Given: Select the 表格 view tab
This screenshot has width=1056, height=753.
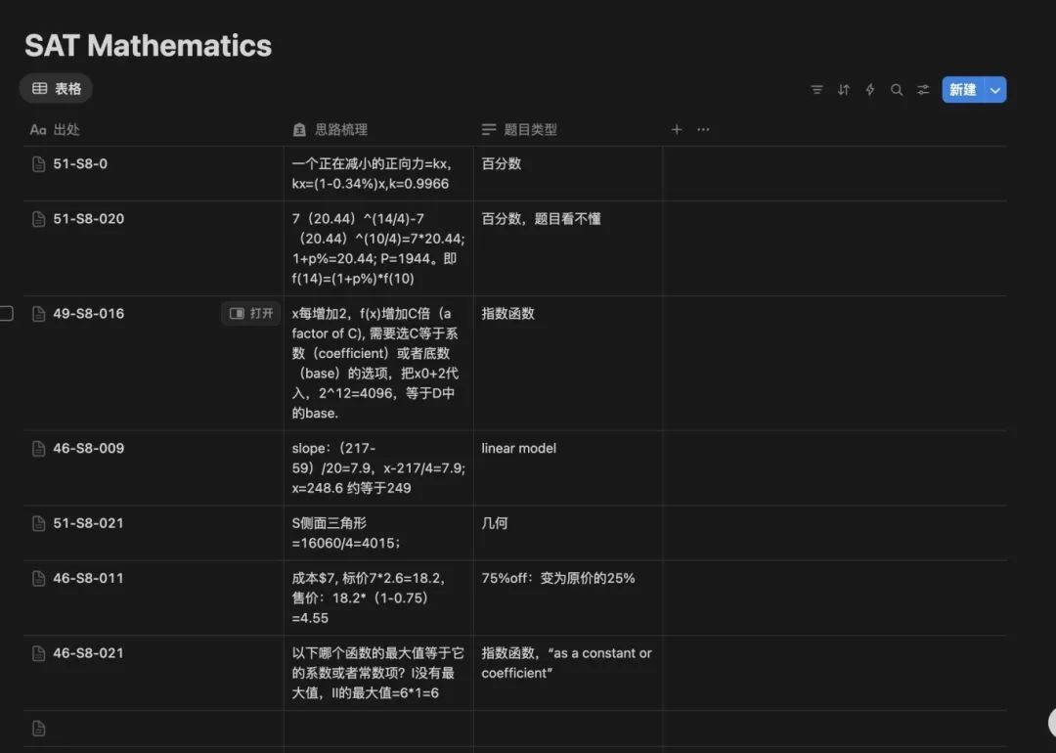Looking at the screenshot, I should [x=57, y=89].
